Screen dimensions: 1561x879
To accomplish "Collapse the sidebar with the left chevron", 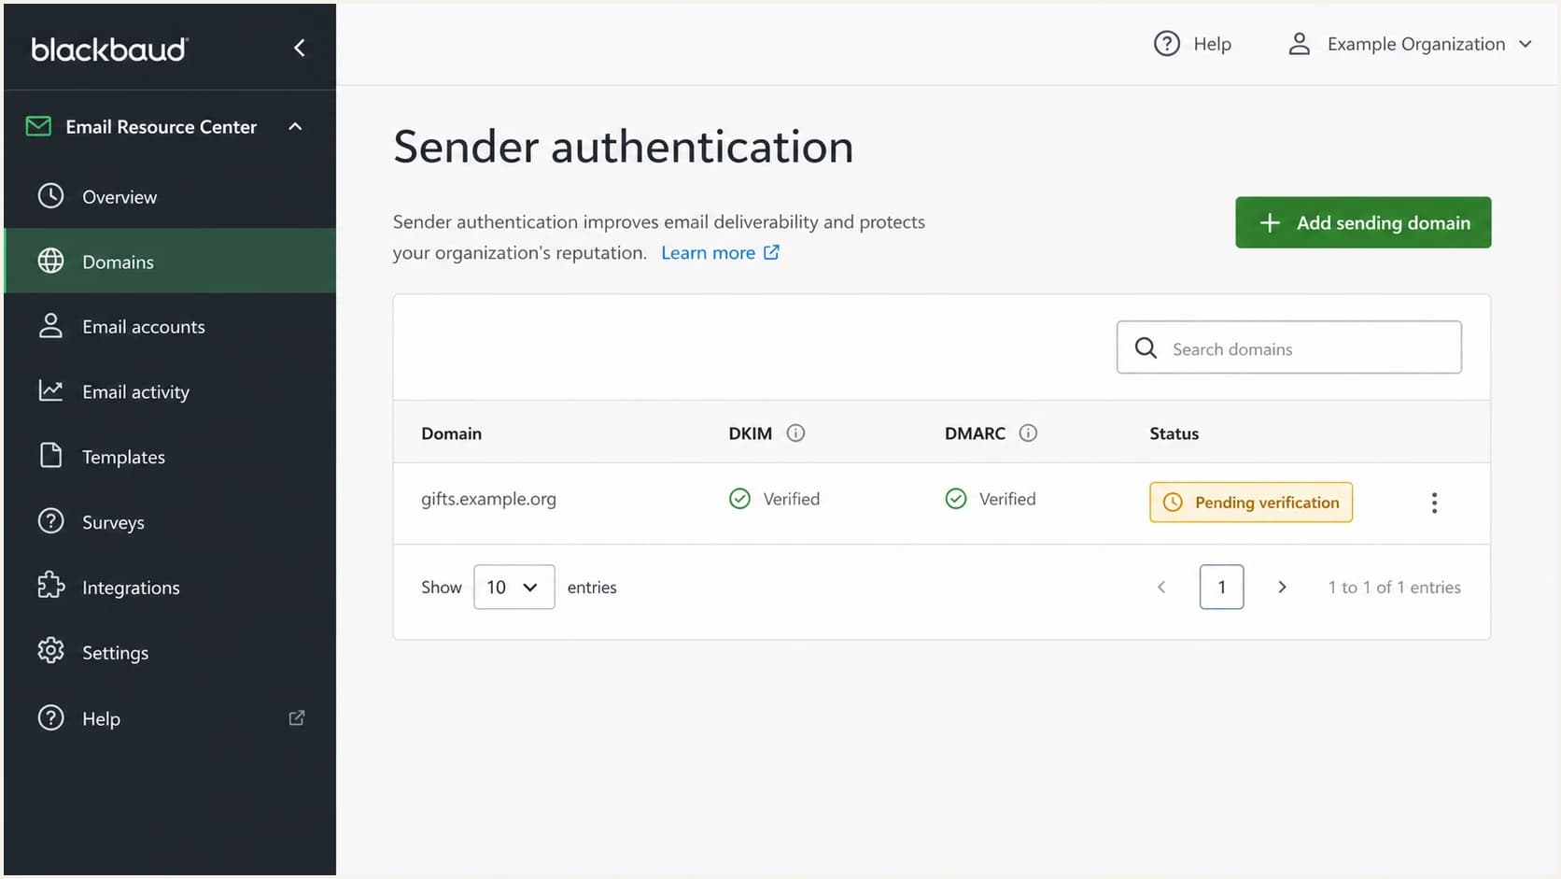I will 299,48.
